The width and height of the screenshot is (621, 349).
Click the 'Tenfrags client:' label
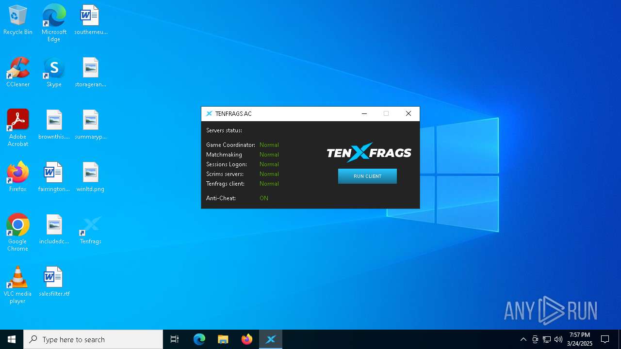click(226, 184)
